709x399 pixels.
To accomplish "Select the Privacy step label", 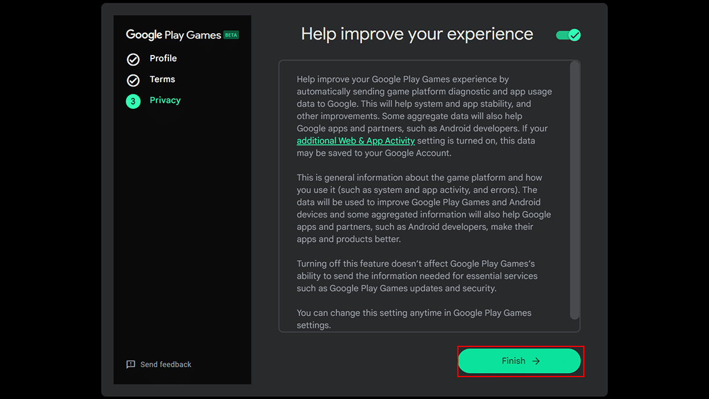I will tap(165, 100).
